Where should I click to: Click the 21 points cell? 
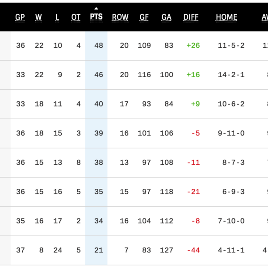(98, 250)
